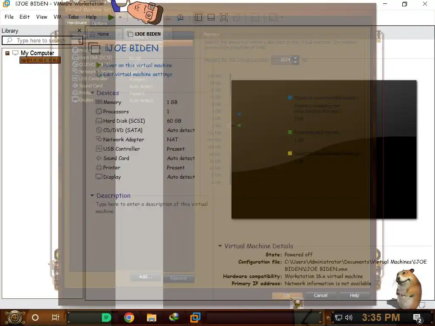Select the Hardware tab in settings
The height and width of the screenshot is (326, 435).
(77, 23)
